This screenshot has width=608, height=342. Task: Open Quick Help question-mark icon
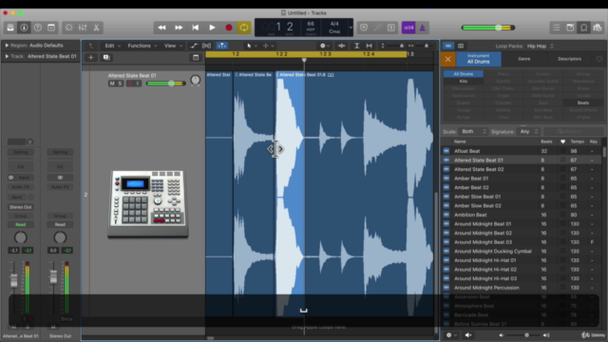point(38,28)
